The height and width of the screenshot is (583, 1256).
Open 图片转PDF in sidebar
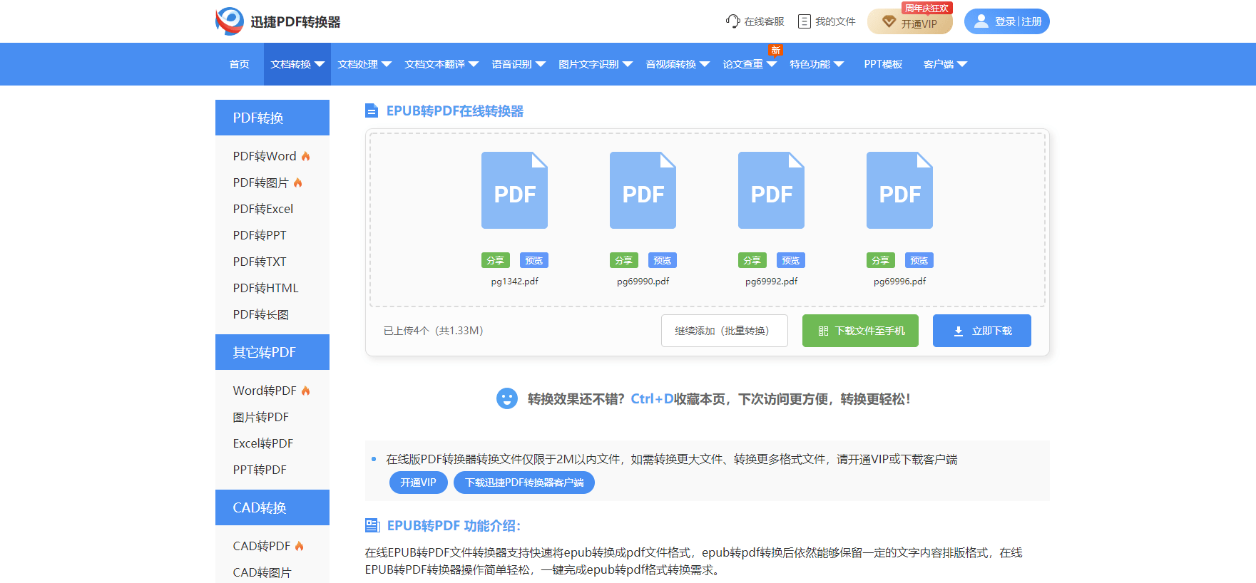pos(261,417)
